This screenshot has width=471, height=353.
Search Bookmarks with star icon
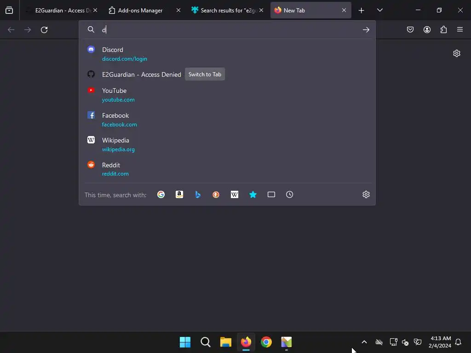253,194
